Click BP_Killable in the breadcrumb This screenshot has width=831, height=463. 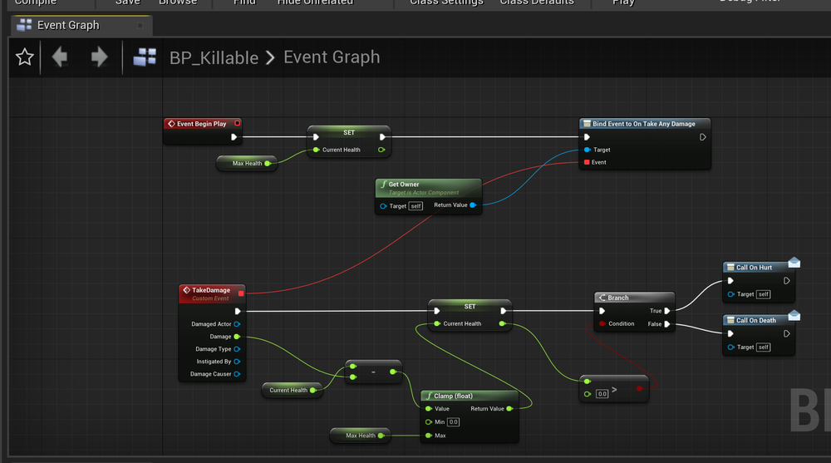[x=213, y=57]
